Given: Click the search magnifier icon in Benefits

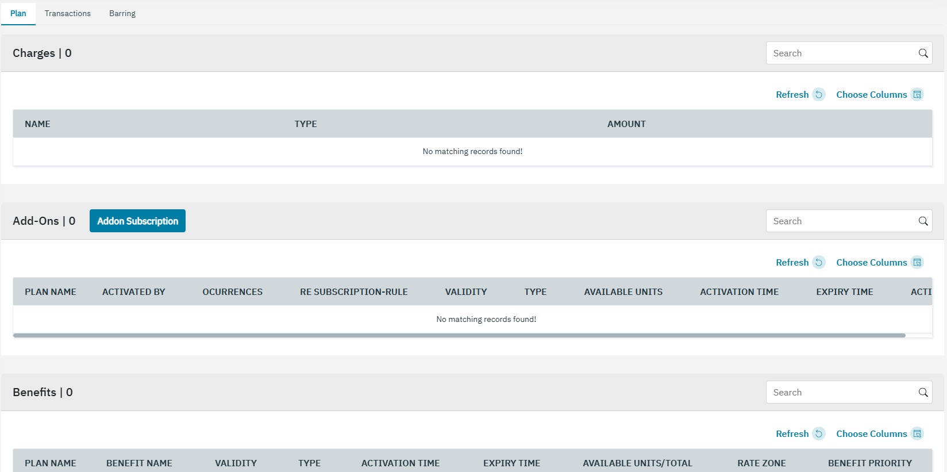Looking at the screenshot, I should coord(923,393).
